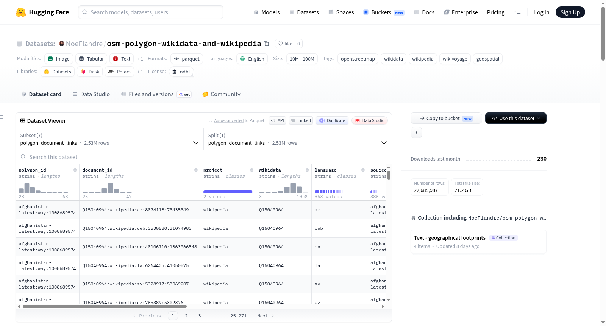Open Data Studio from viewer header

click(x=370, y=120)
